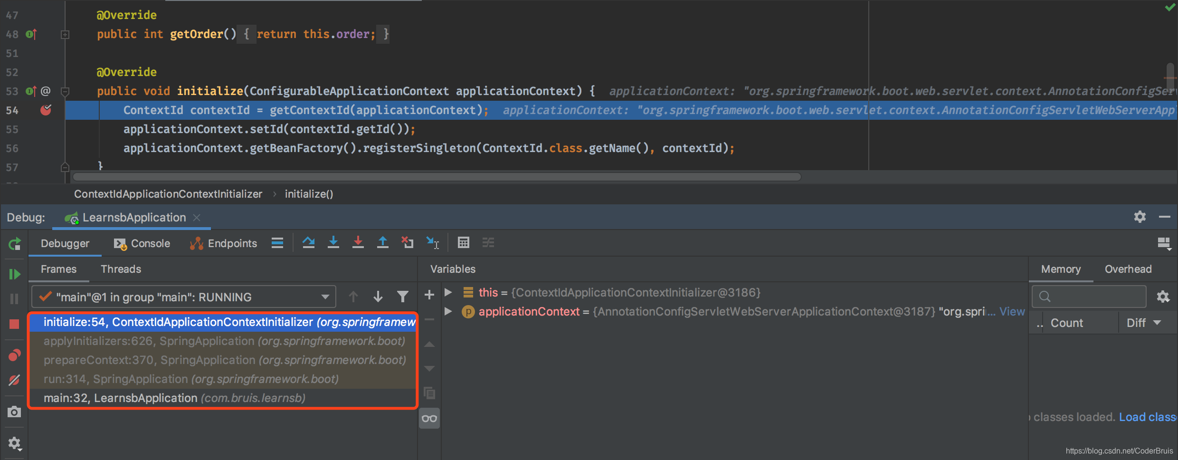Switch to the Debugger tab
Image resolution: width=1178 pixels, height=460 pixels.
click(x=65, y=243)
